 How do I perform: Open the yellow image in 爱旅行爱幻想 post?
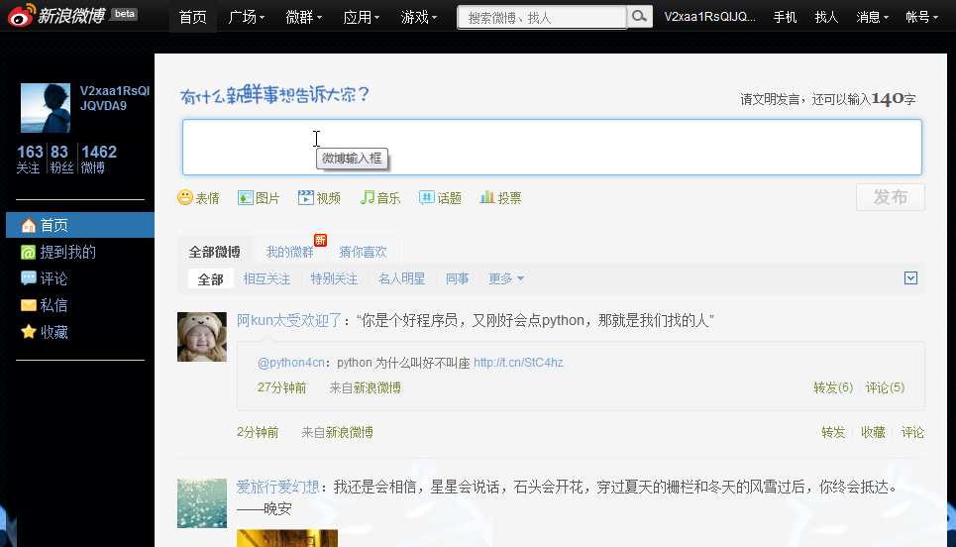(287, 538)
